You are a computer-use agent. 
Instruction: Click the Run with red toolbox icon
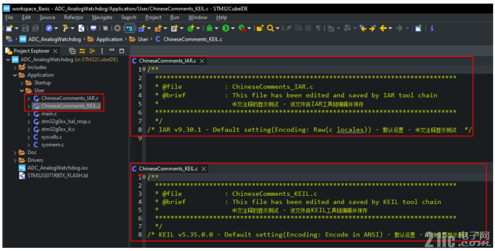(x=242, y=28)
